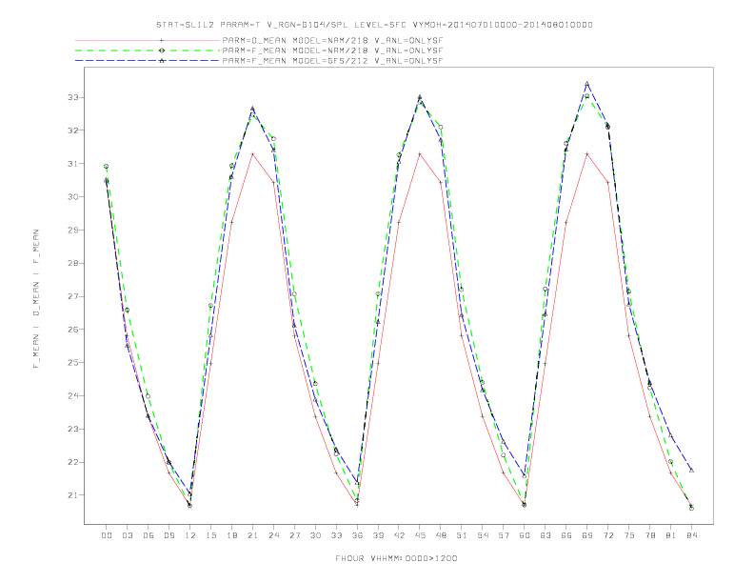
Task: Click x-axis tick label 54
Action: click(483, 535)
